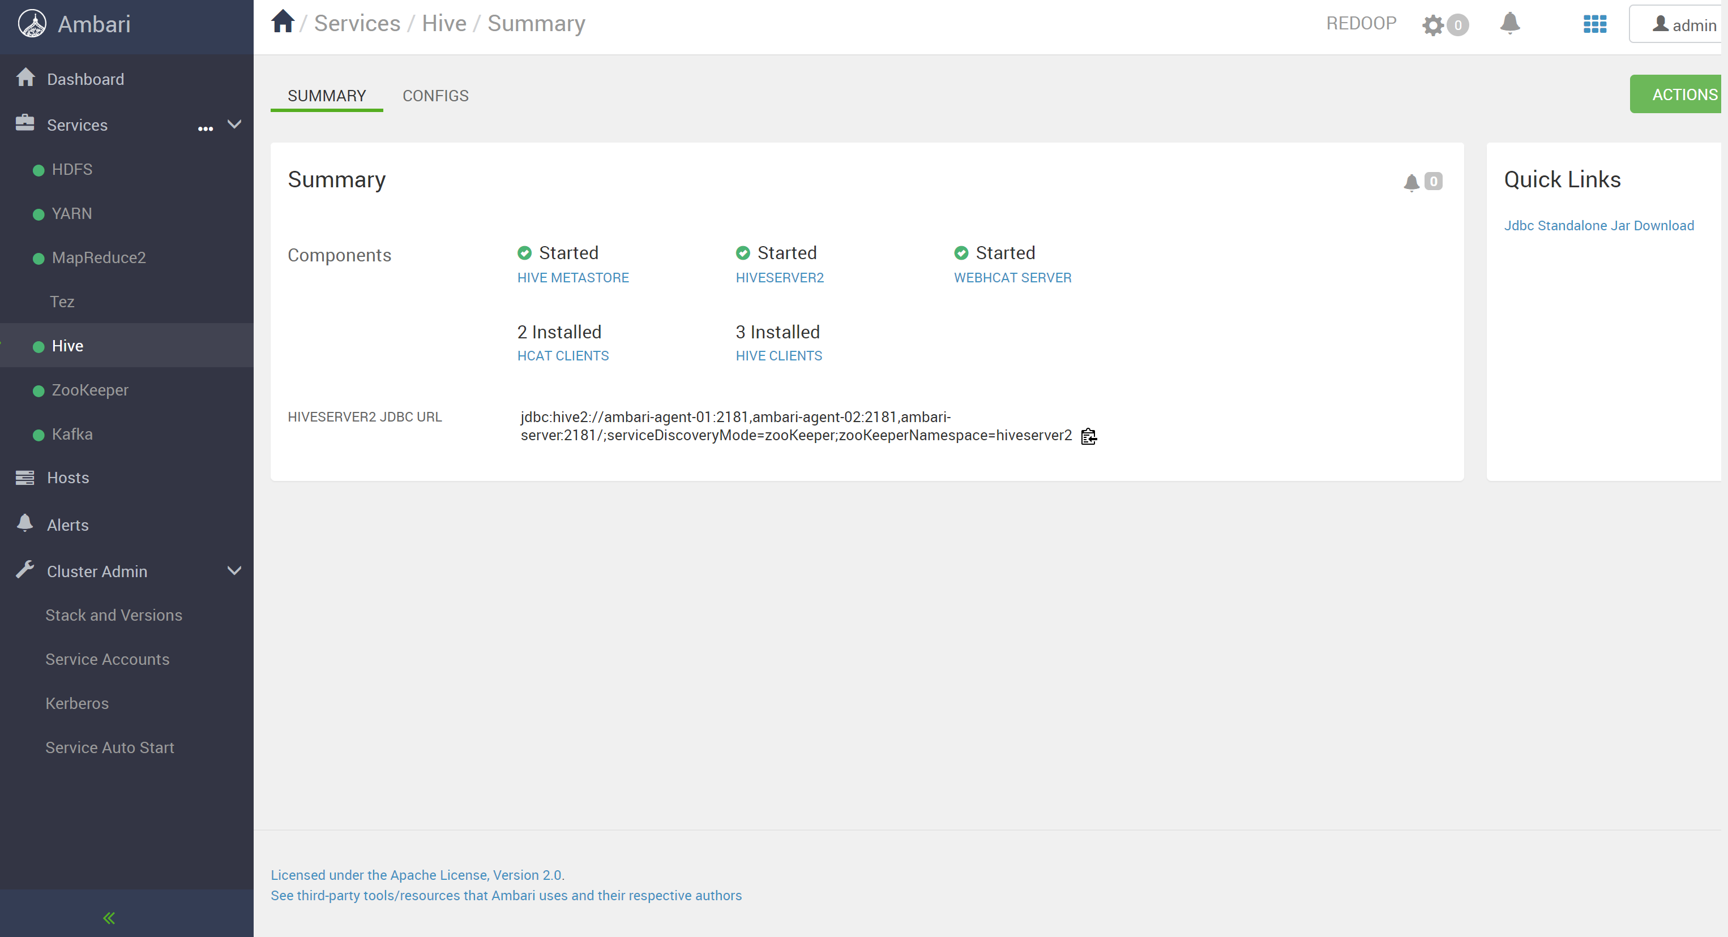
Task: Open HIVE CLIENTS link
Action: [779, 356]
